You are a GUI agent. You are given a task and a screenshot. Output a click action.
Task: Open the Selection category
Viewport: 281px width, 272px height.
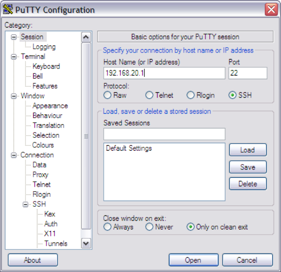pyautogui.click(x=46, y=135)
